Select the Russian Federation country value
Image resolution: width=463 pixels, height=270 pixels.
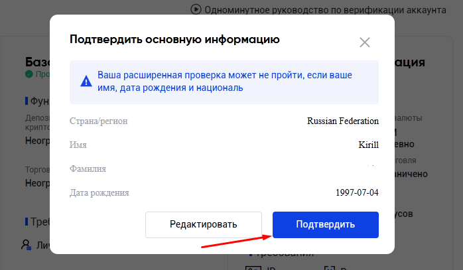pyautogui.click(x=343, y=121)
